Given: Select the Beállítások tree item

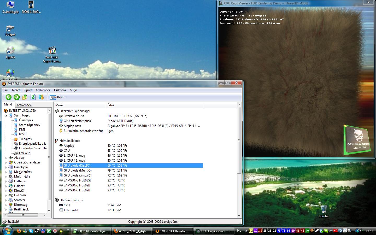Looking at the screenshot, I should (21, 209).
